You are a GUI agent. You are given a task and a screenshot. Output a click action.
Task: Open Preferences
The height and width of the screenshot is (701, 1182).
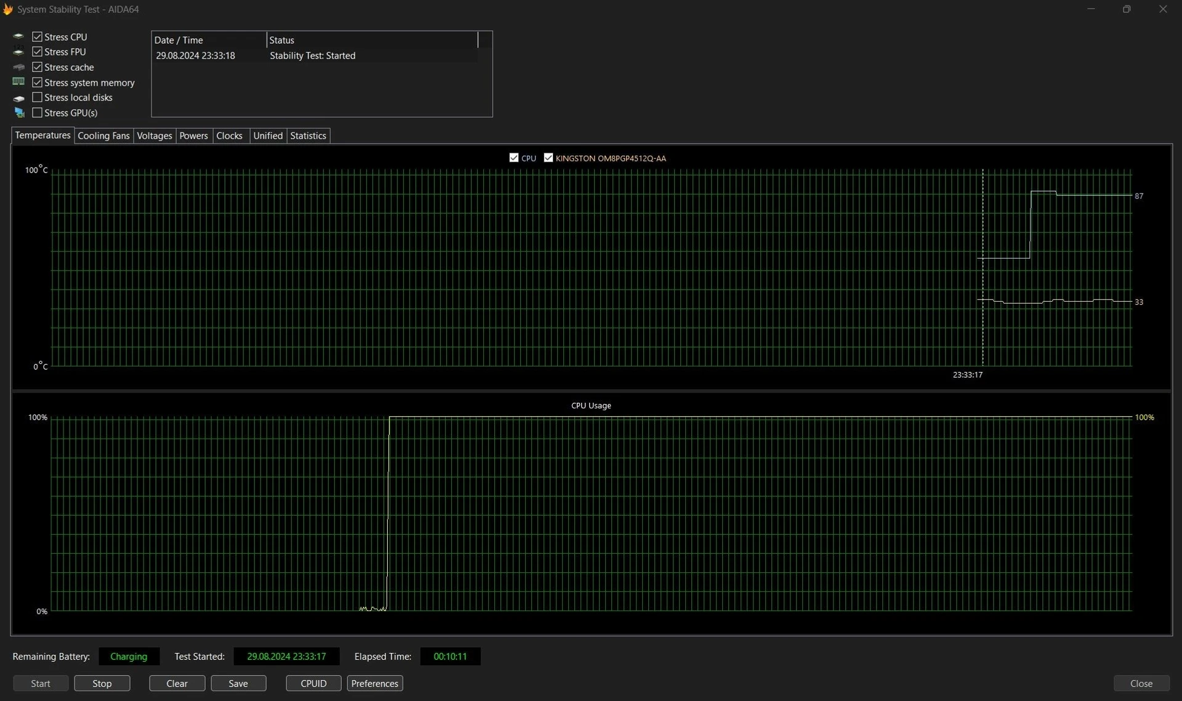375,683
